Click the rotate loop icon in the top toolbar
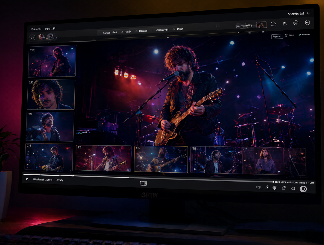 [x=273, y=24]
